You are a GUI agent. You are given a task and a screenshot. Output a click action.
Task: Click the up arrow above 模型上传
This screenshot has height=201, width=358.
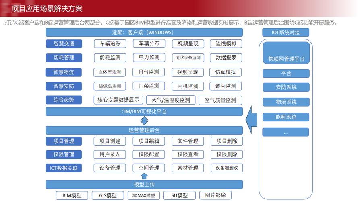click(144, 176)
